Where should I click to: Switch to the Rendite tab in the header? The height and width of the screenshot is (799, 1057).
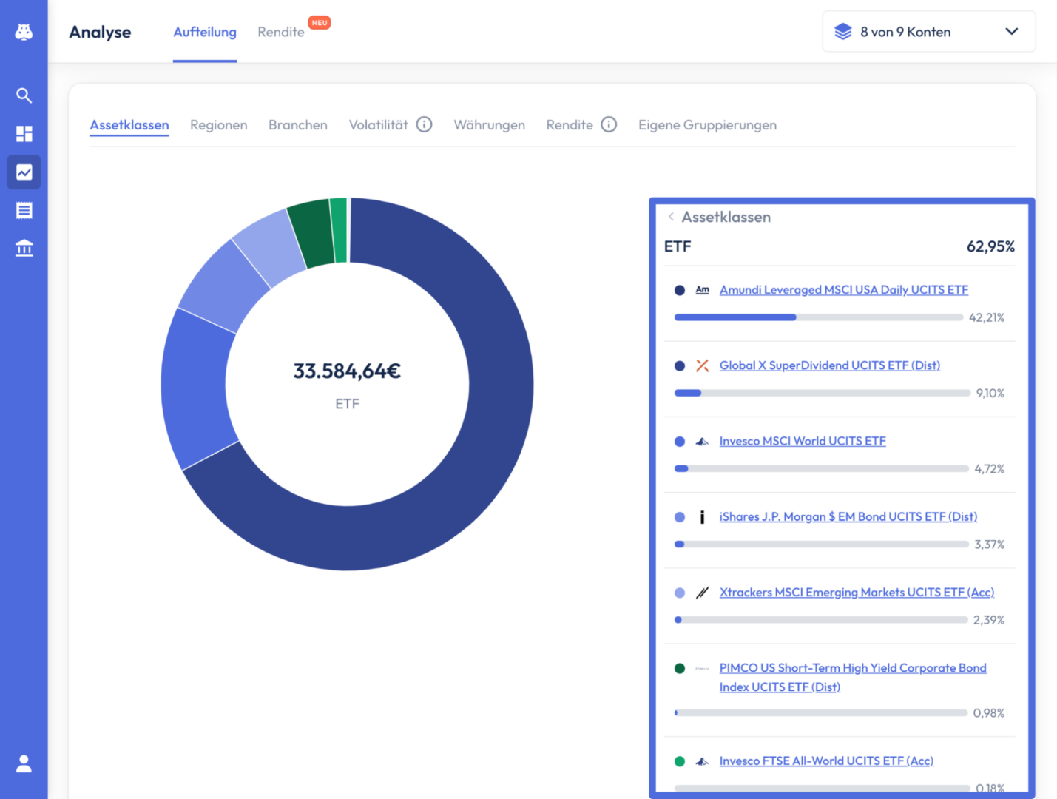281,32
